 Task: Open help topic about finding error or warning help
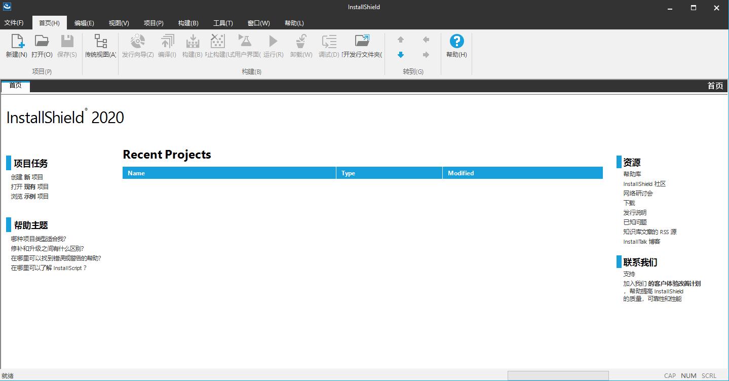pyautogui.click(x=56, y=258)
